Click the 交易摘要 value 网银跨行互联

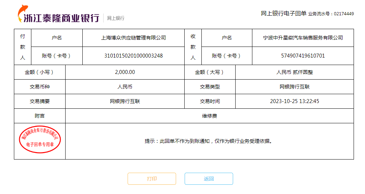pyautogui.click(x=125, y=101)
